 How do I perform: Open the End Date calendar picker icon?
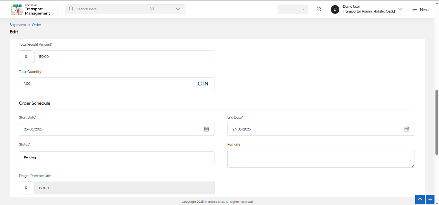407,129
